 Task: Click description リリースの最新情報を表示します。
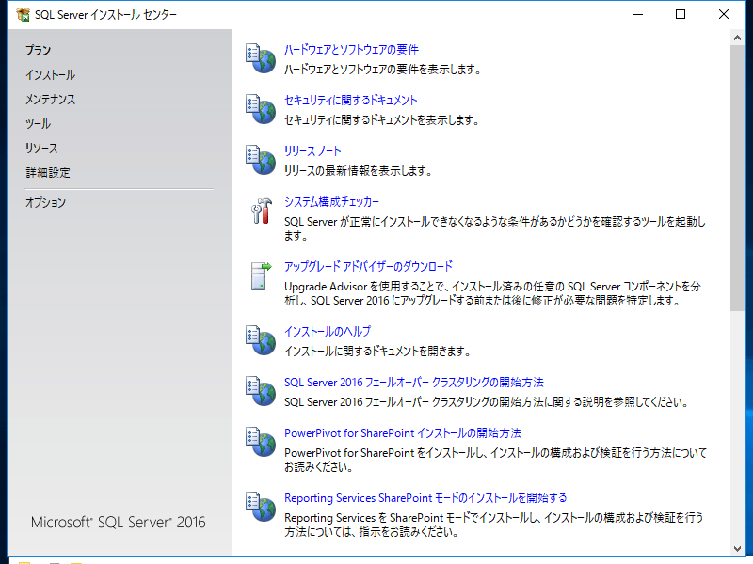359,171
